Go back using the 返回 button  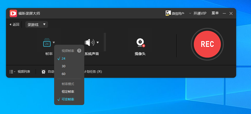[14, 25]
